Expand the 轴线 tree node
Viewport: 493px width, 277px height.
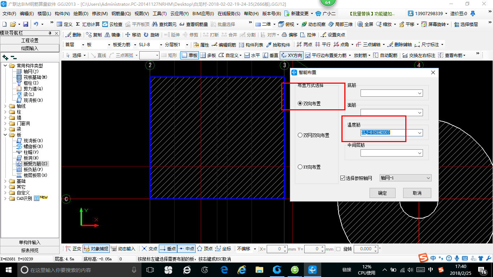[6, 106]
